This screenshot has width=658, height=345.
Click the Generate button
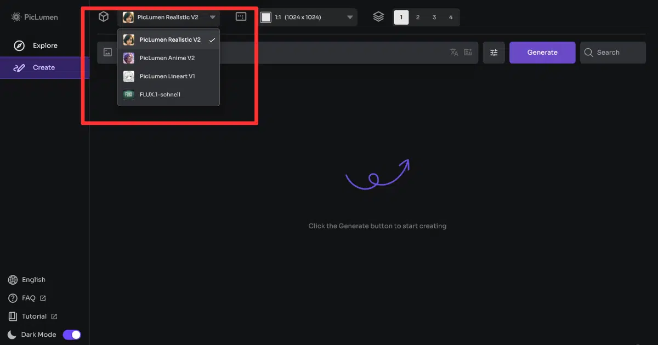542,53
